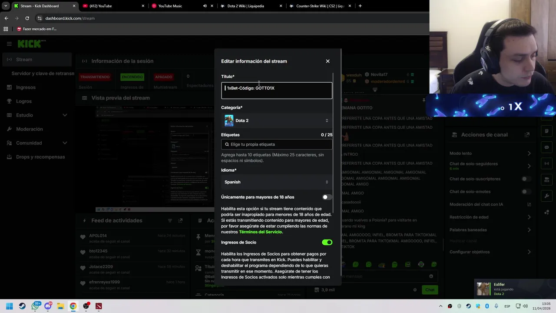Open WhatsApp from the taskbar
This screenshot has width=556, height=313.
coord(35,306)
